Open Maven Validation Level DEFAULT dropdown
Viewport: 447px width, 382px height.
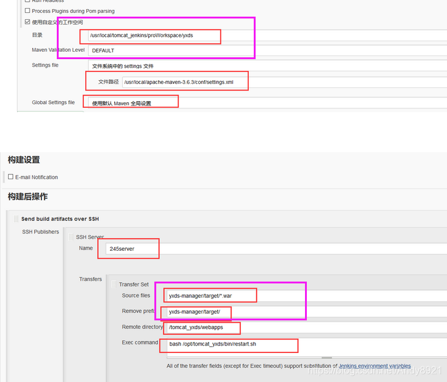coord(267,51)
